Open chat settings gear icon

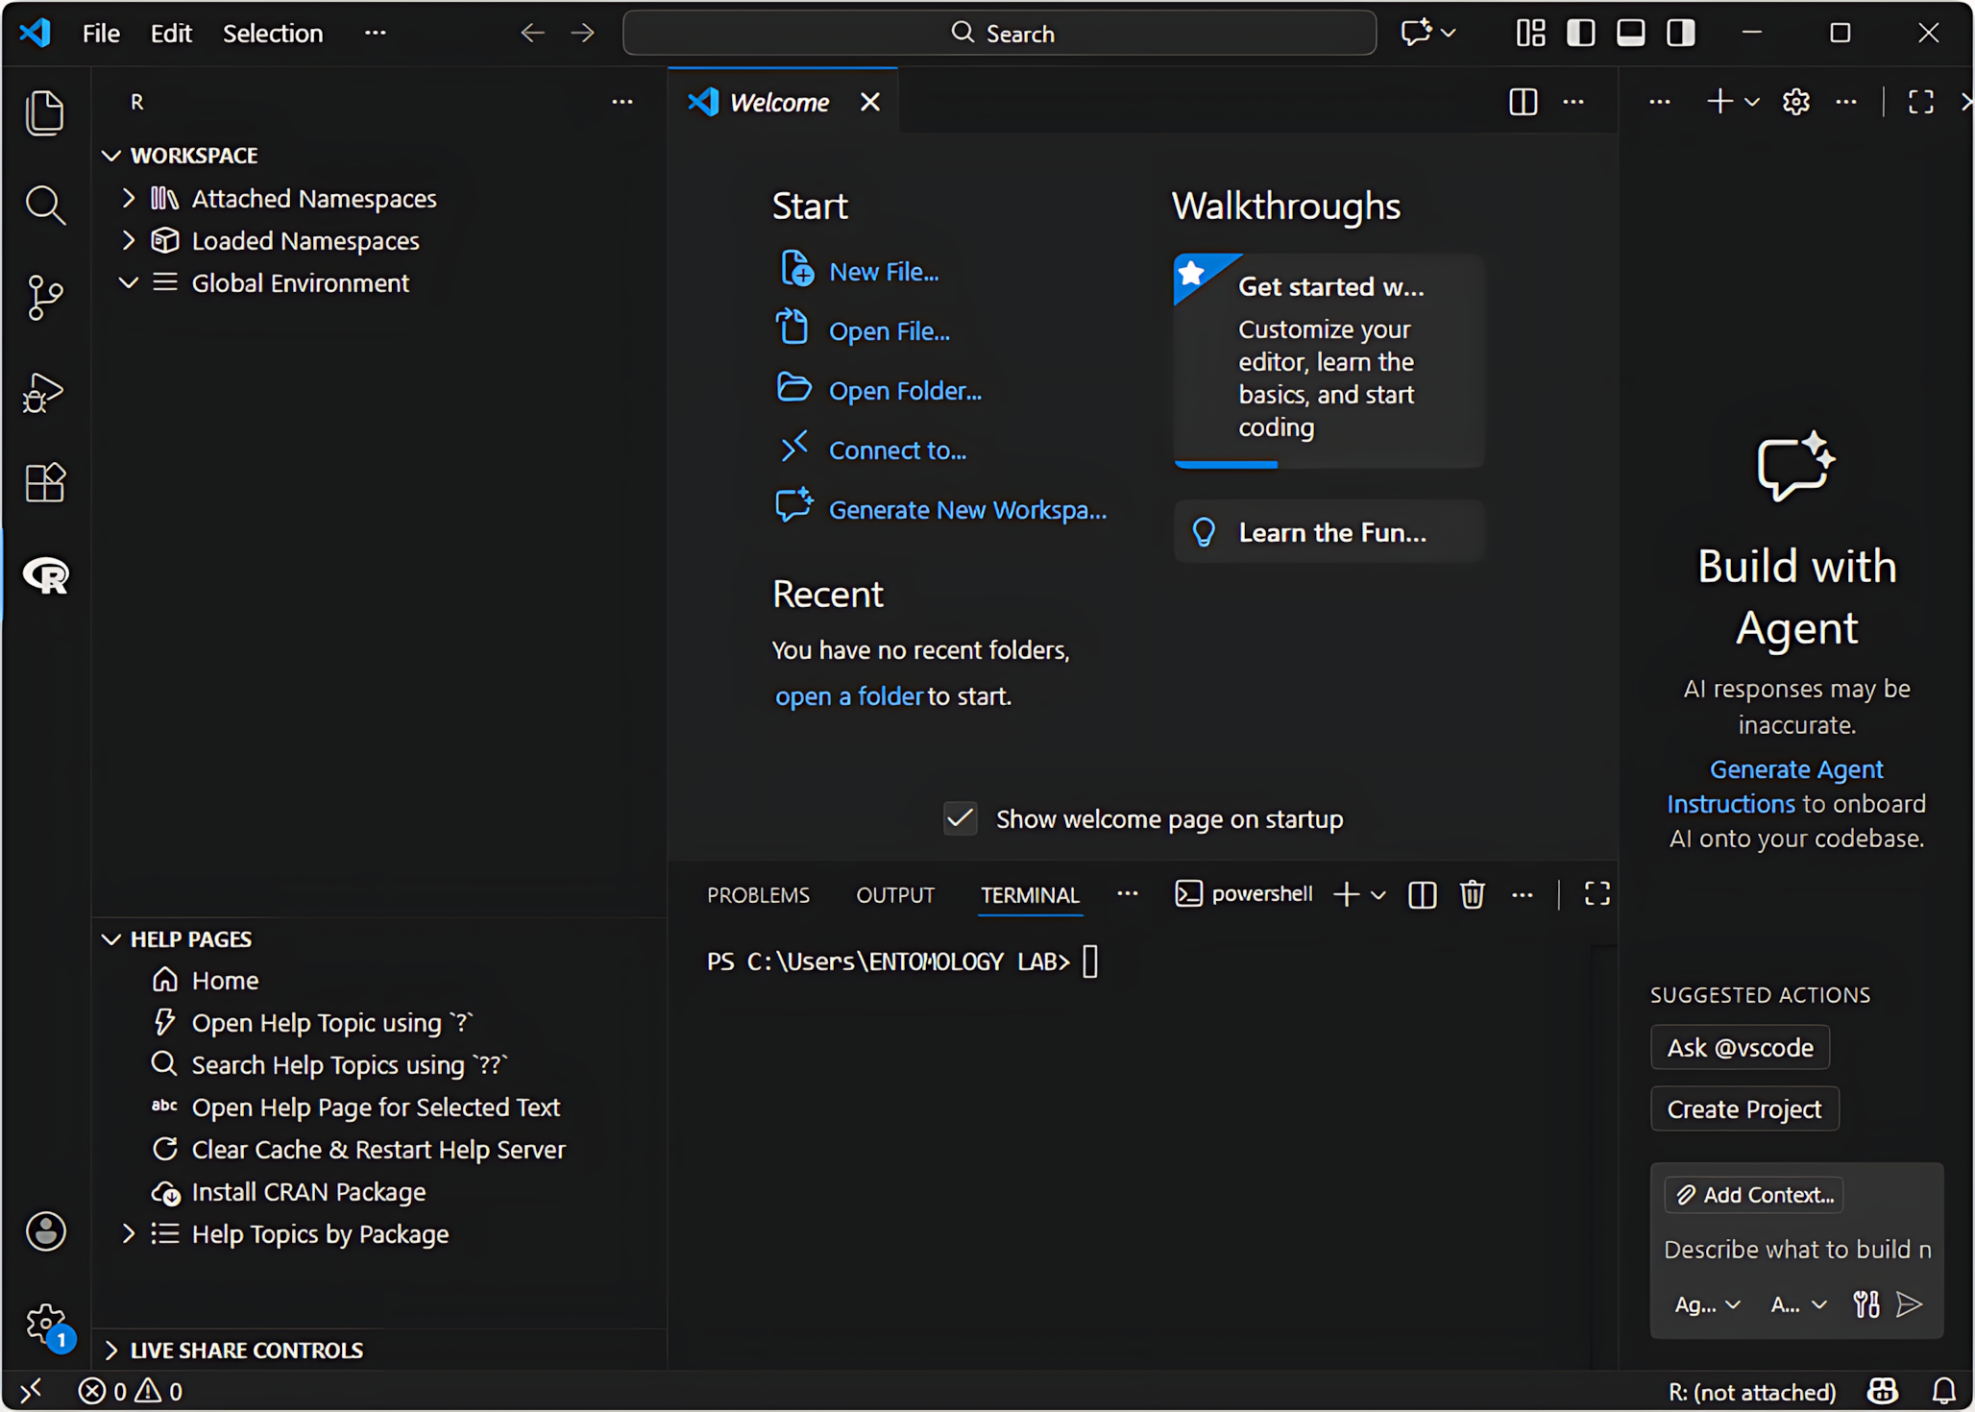(x=1795, y=102)
